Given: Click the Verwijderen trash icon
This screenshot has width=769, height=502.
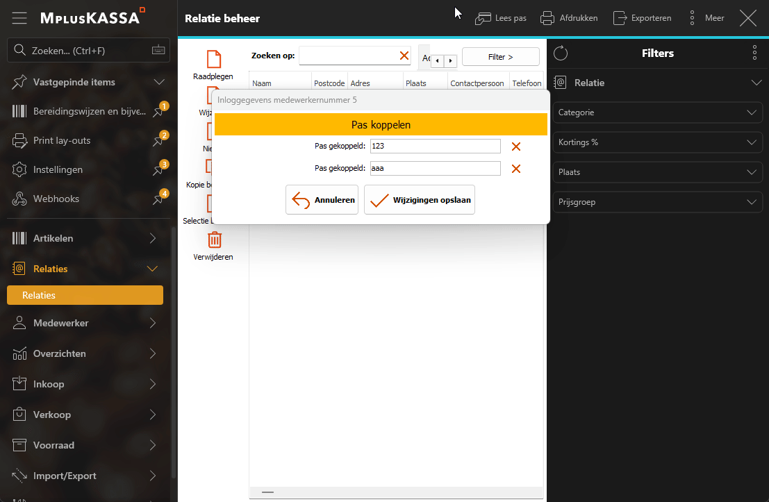Looking at the screenshot, I should pos(215,240).
